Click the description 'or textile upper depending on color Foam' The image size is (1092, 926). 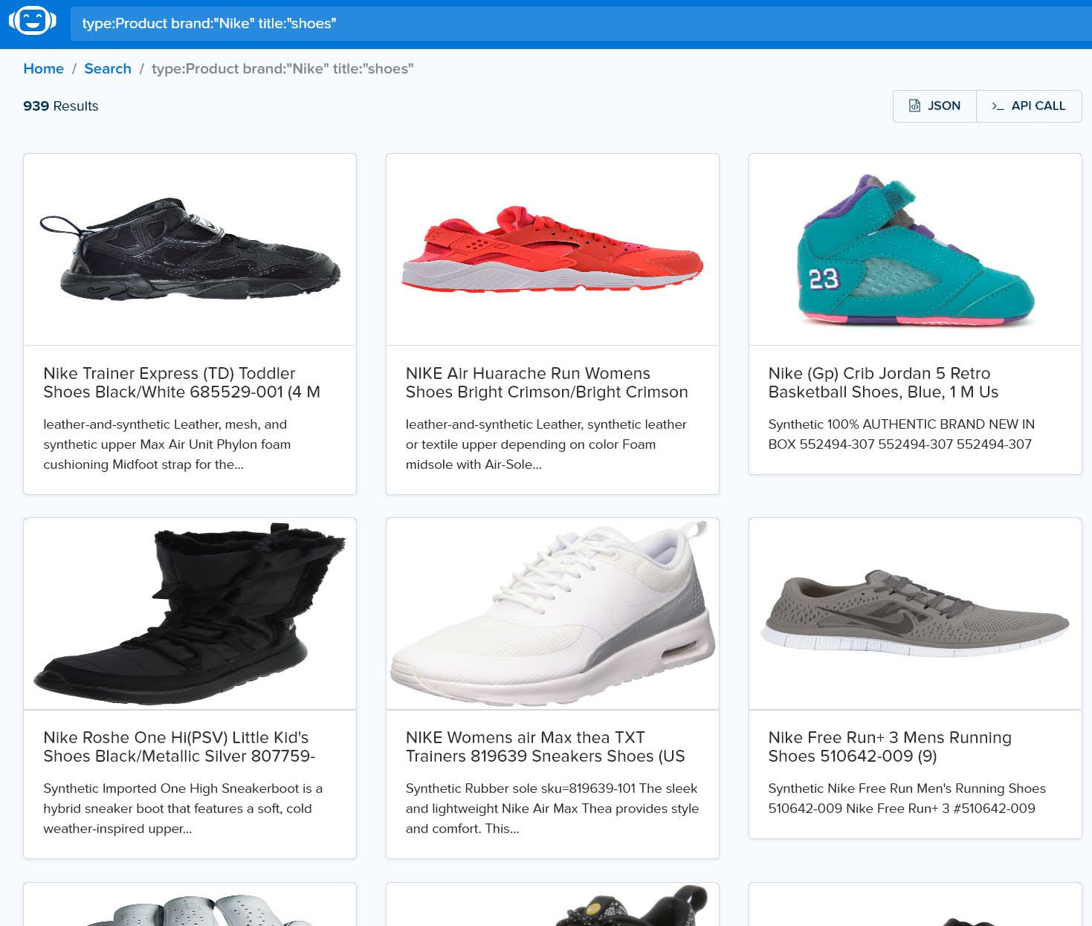click(531, 444)
